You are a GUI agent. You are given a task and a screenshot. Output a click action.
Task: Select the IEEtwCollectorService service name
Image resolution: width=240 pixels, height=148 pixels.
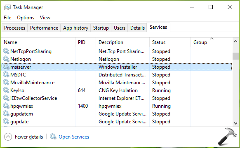33,98
